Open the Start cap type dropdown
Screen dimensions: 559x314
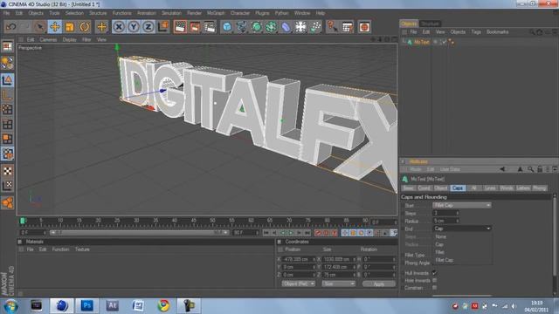coord(462,206)
